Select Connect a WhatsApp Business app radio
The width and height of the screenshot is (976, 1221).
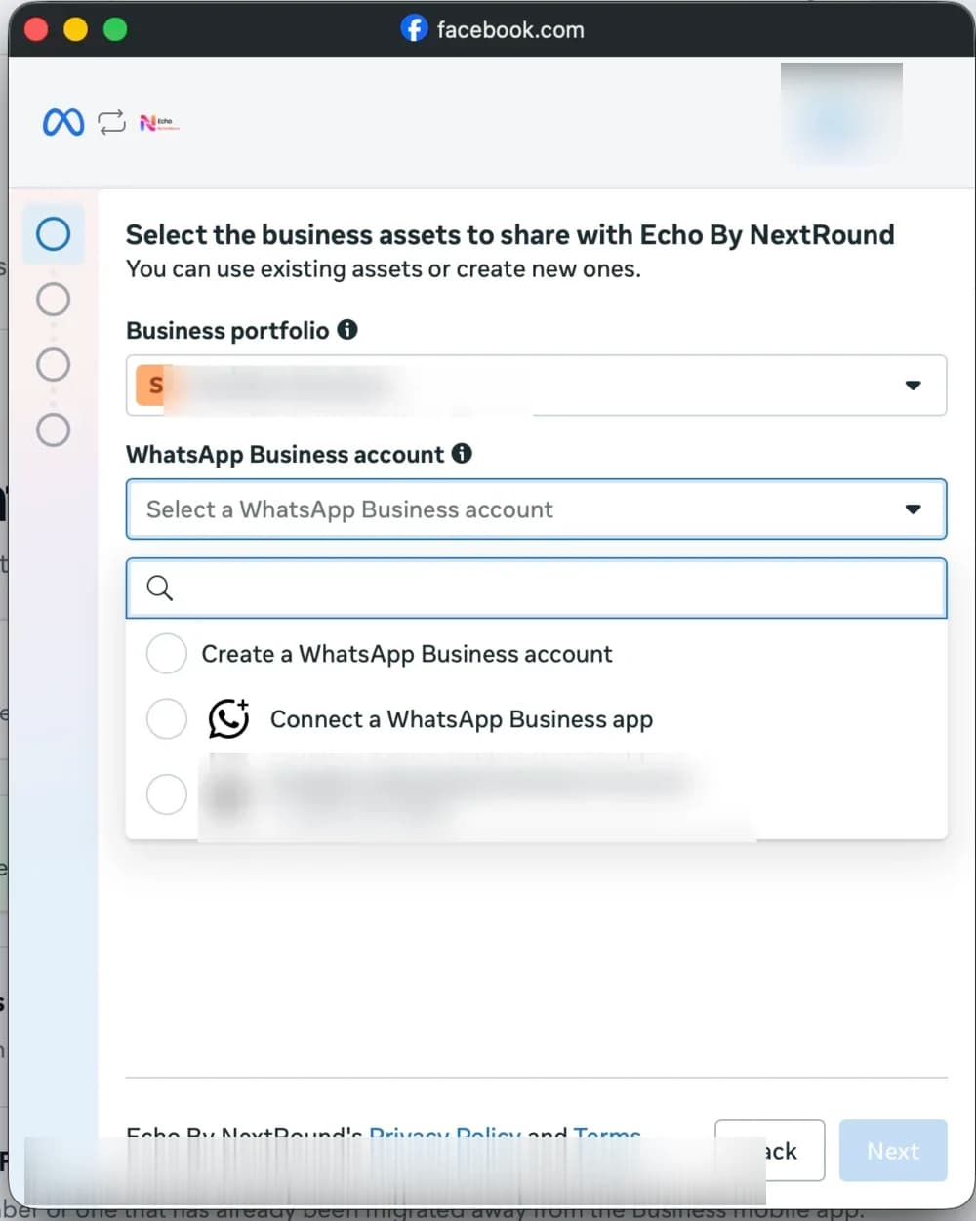coord(167,718)
